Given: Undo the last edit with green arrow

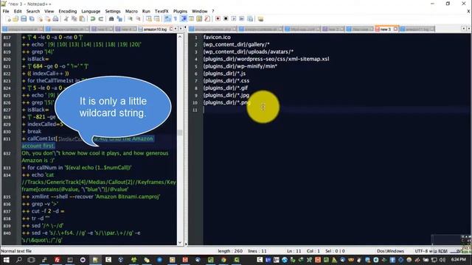Looking at the screenshot, I should click(93, 19).
